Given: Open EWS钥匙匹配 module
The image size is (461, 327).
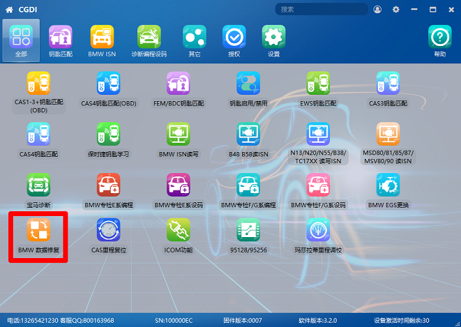Looking at the screenshot, I should 318,89.
